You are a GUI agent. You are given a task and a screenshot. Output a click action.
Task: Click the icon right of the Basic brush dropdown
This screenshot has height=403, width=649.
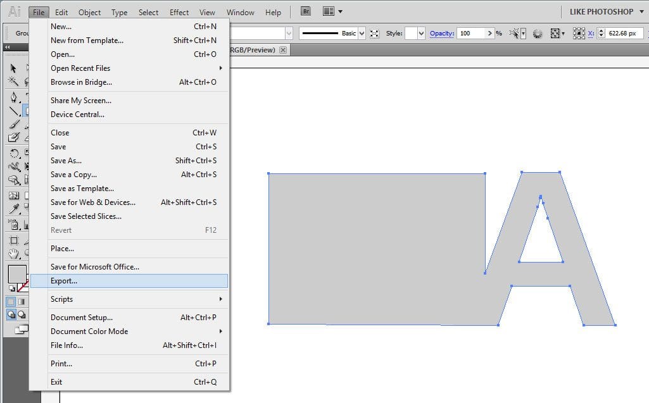point(374,34)
